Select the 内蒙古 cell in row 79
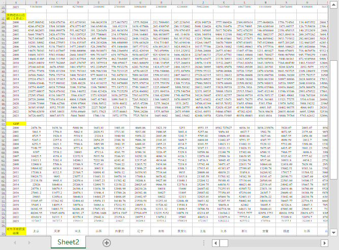Viewport: 339px width, 250px height. [119, 231]
